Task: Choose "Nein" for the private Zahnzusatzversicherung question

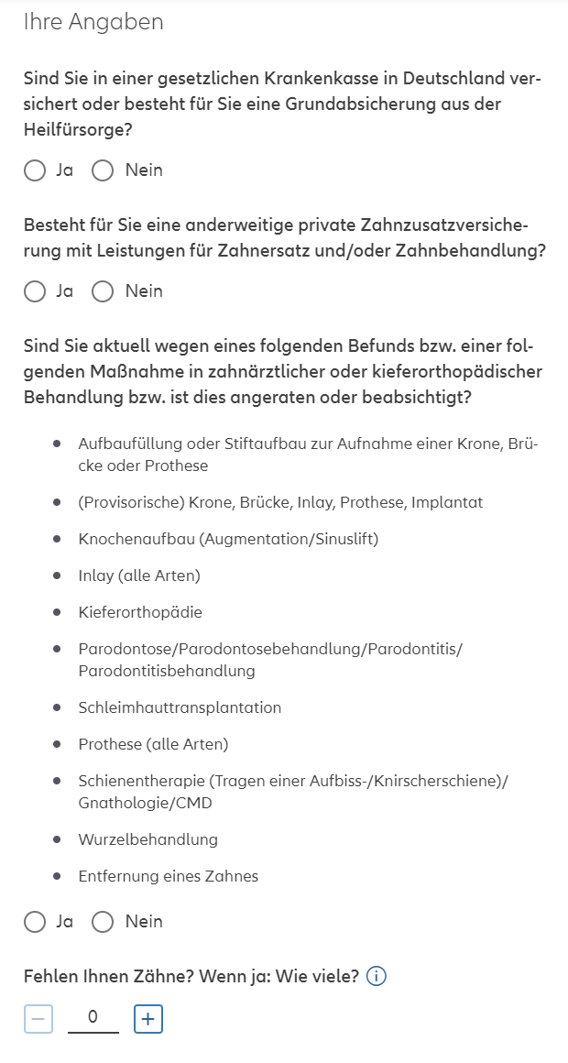Action: pos(102,291)
